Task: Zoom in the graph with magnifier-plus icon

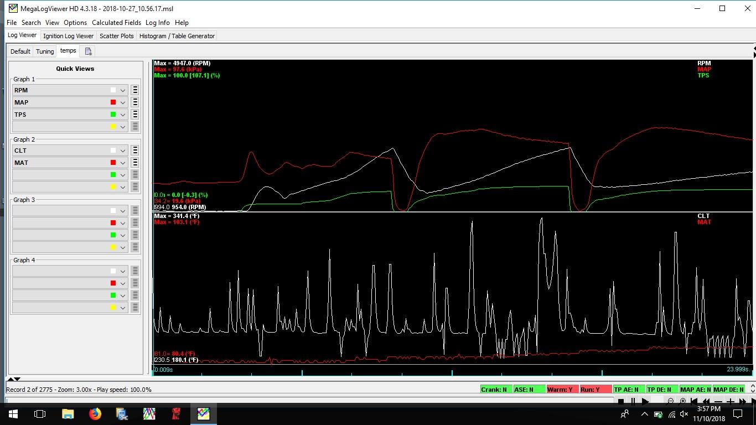Action: [682, 402]
